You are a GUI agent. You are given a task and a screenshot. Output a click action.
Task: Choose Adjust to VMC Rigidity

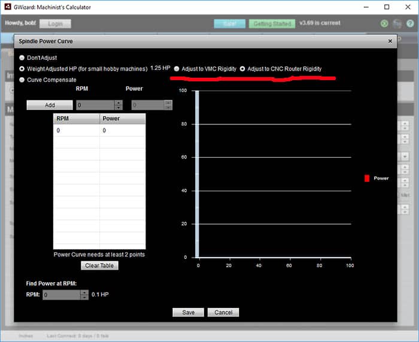point(177,69)
